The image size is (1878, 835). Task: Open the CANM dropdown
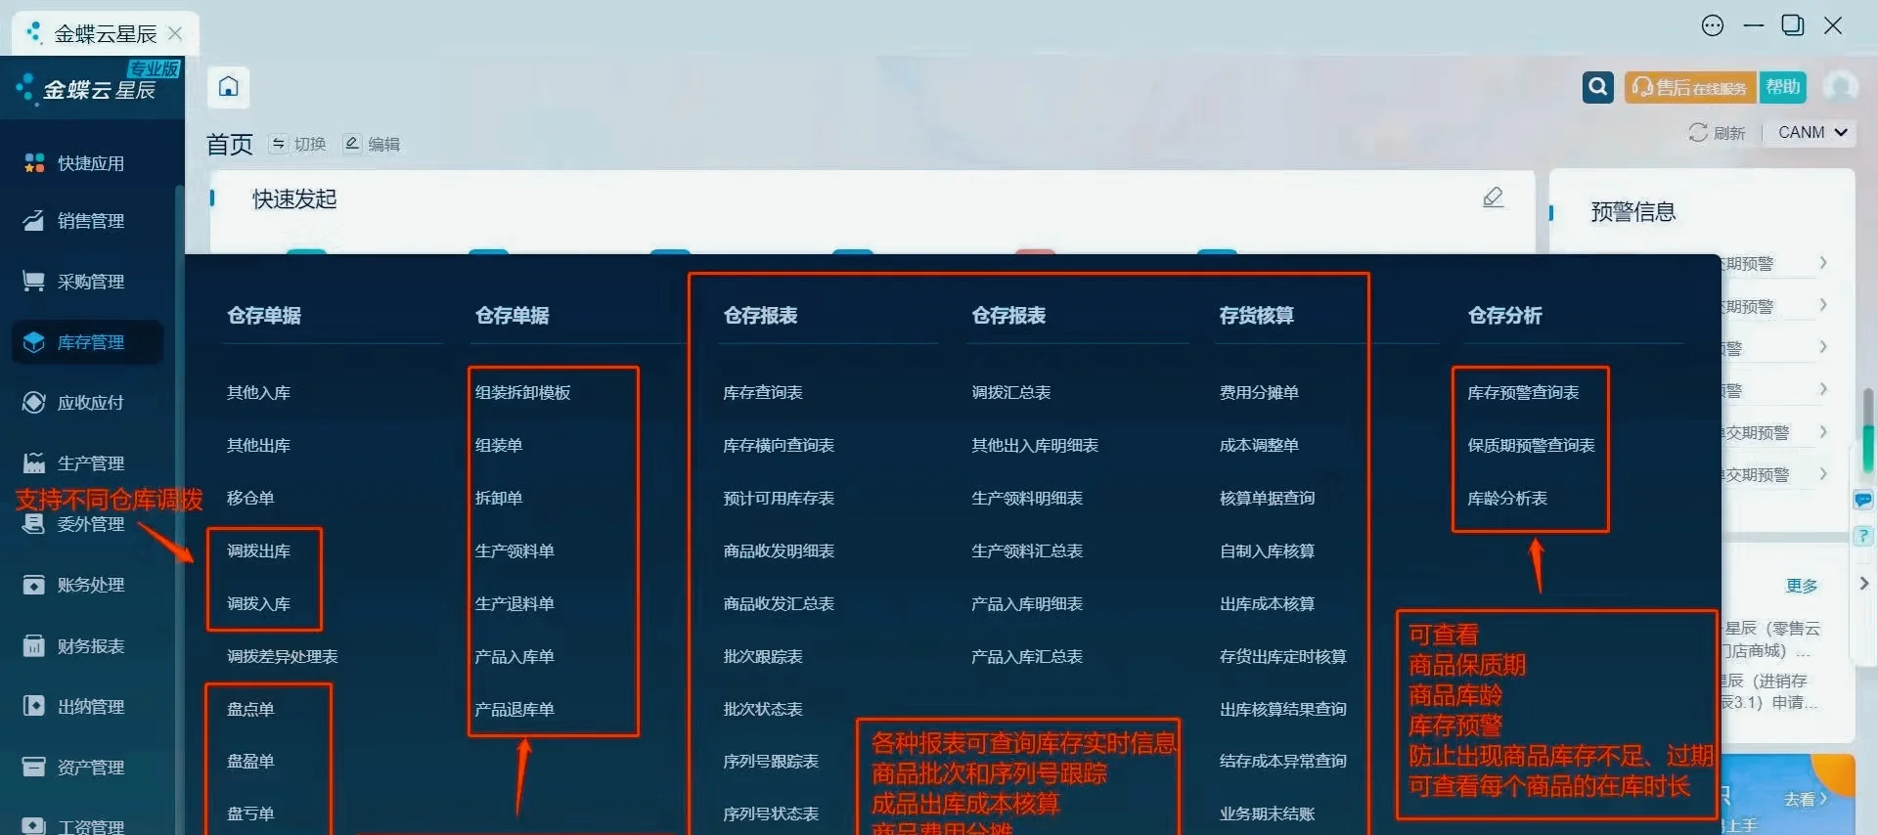pyautogui.click(x=1812, y=132)
